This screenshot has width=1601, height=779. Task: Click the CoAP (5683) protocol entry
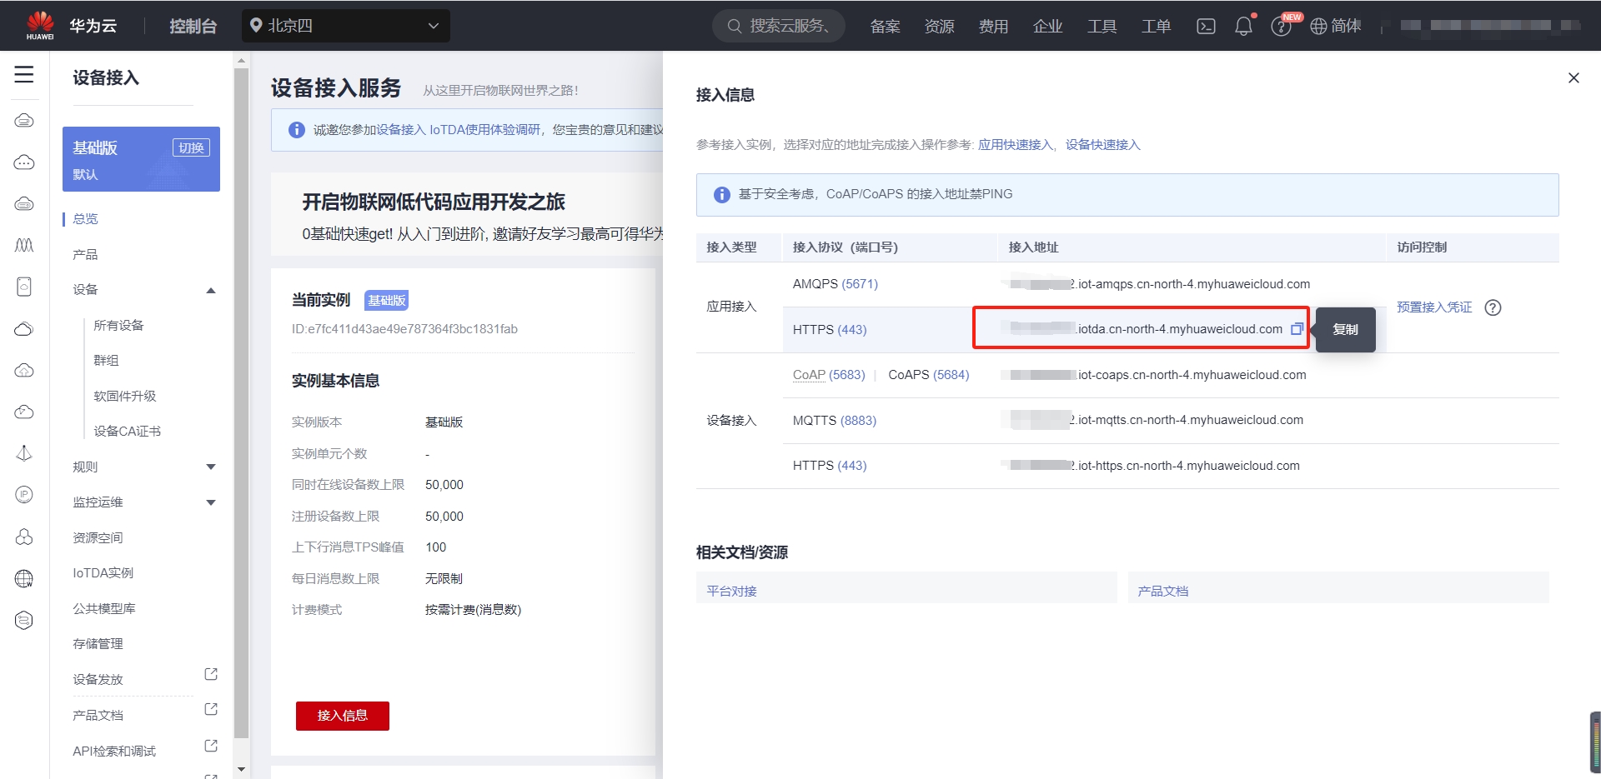tap(829, 375)
